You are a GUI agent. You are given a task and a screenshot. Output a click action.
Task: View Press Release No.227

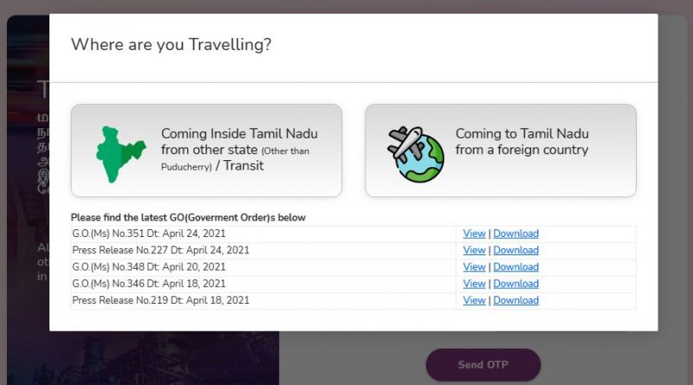[474, 250]
